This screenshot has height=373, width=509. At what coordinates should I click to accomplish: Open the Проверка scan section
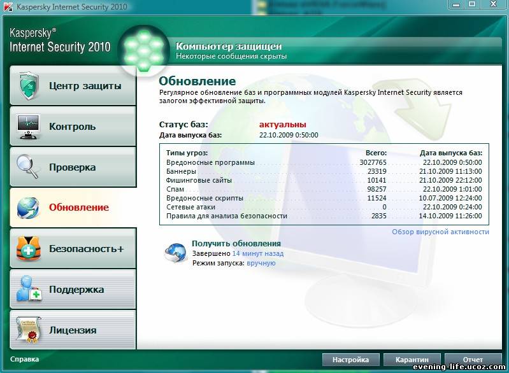pyautogui.click(x=73, y=167)
